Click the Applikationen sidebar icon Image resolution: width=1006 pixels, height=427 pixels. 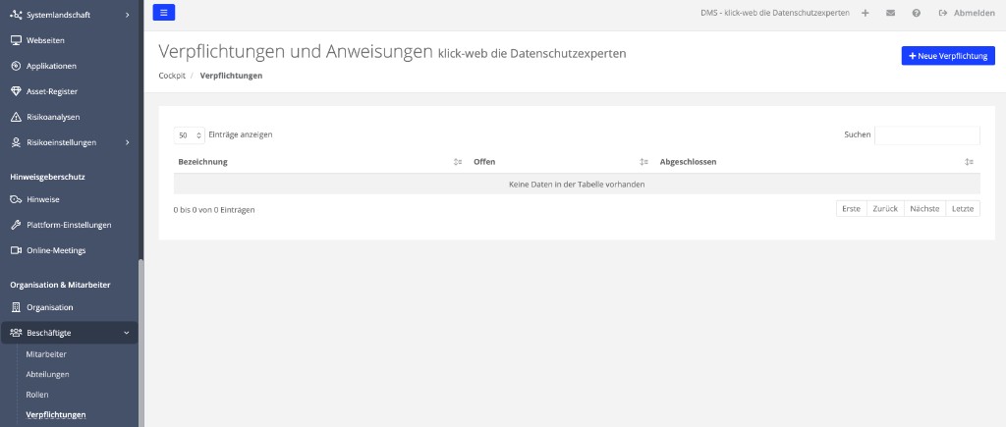(16, 66)
